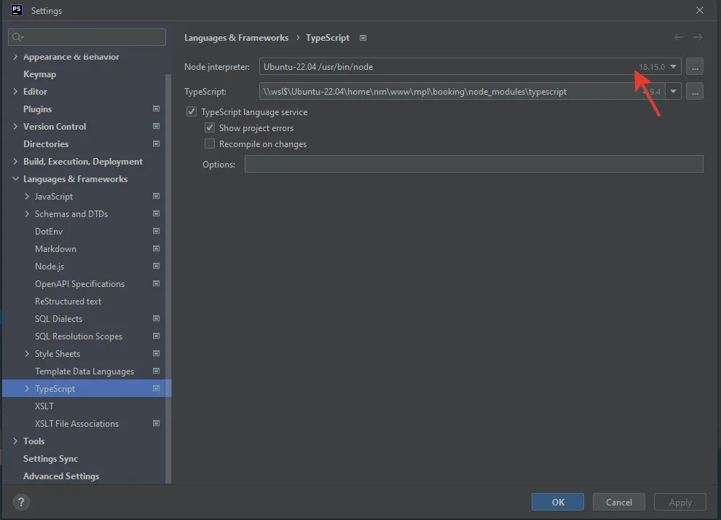Viewport: 721px width, 520px height.
Task: Click the Cancel button
Action: (619, 502)
